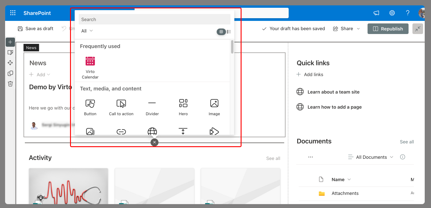Open the Documents ellipsis menu
Screen dimensions: 431x208
tap(310, 157)
